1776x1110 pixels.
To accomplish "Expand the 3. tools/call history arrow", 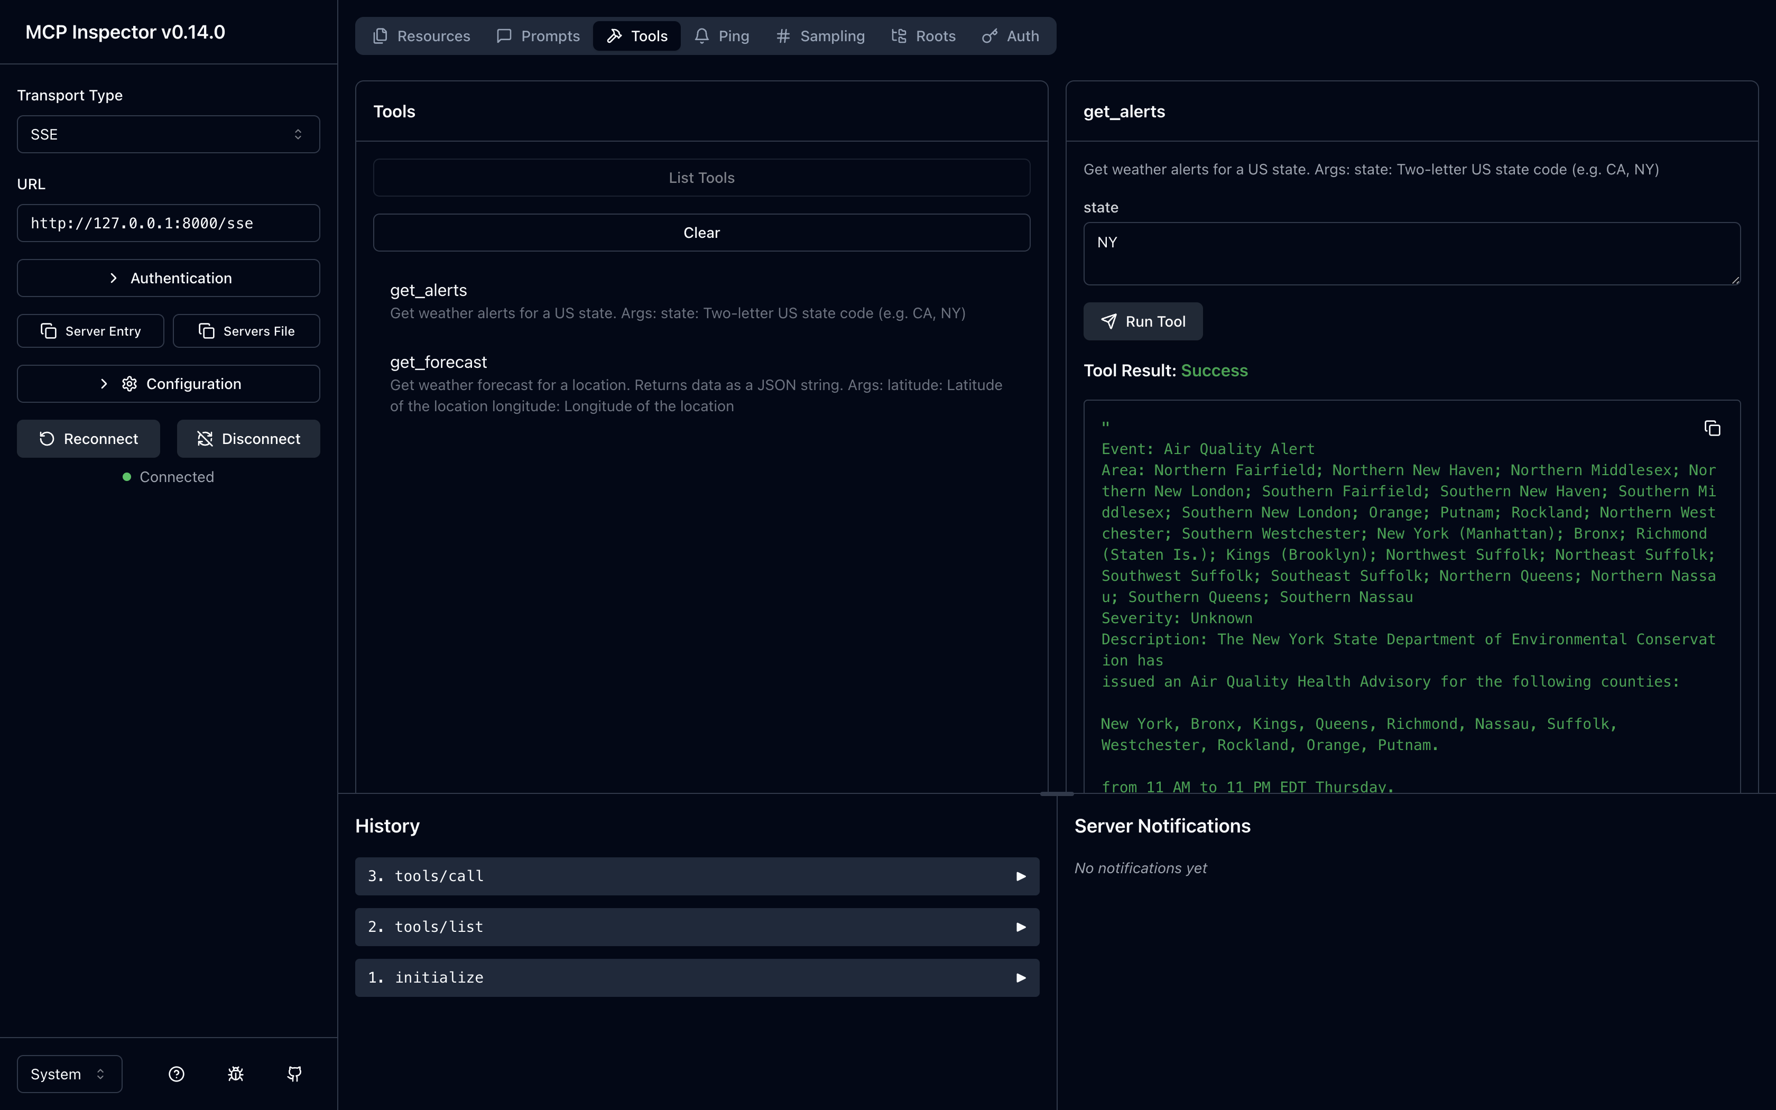I will tap(1020, 876).
